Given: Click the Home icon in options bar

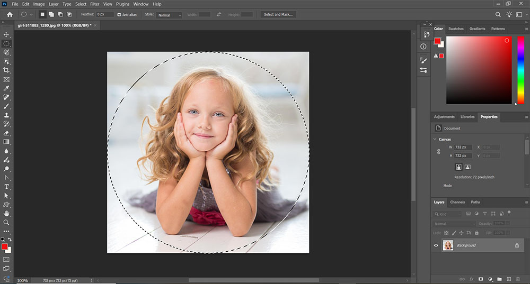Looking at the screenshot, I should pyautogui.click(x=10, y=15).
